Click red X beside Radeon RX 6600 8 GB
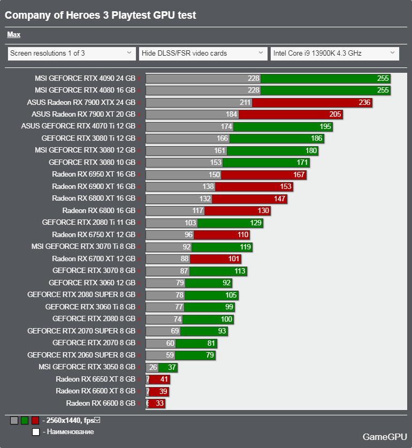Viewport: 412px width, 448px height. (139, 404)
